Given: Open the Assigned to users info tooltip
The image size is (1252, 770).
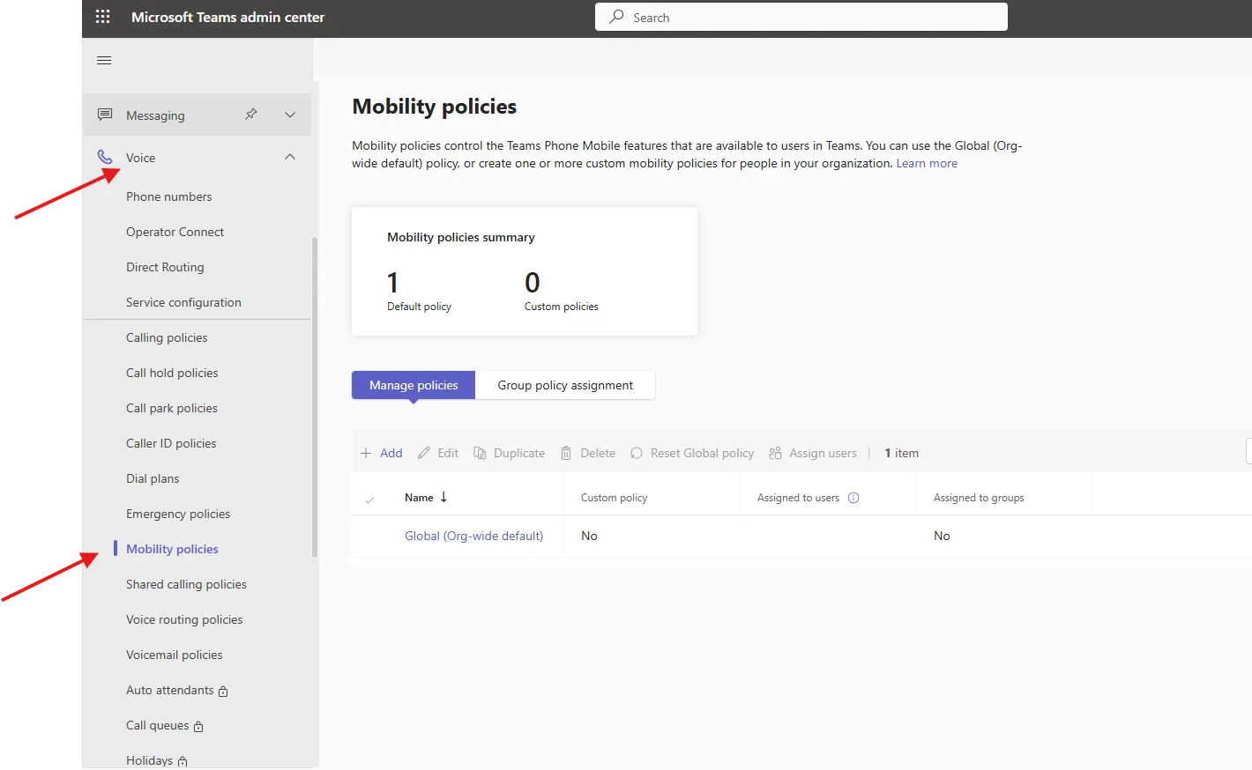Looking at the screenshot, I should coord(852,497).
